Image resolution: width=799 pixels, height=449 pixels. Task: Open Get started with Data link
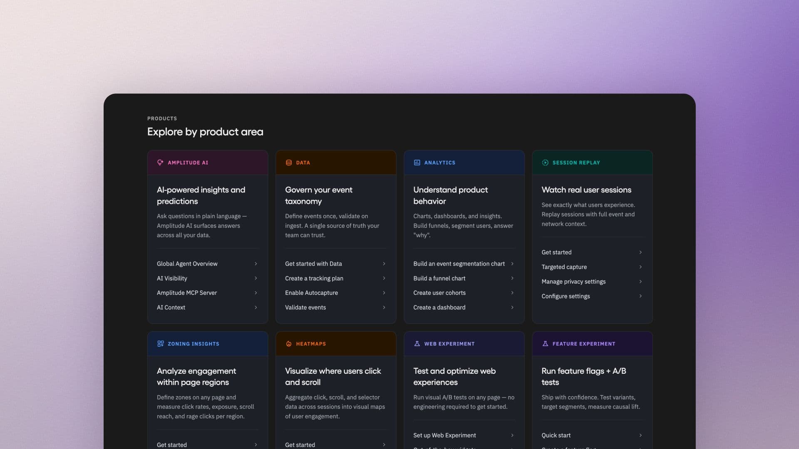tap(336, 264)
